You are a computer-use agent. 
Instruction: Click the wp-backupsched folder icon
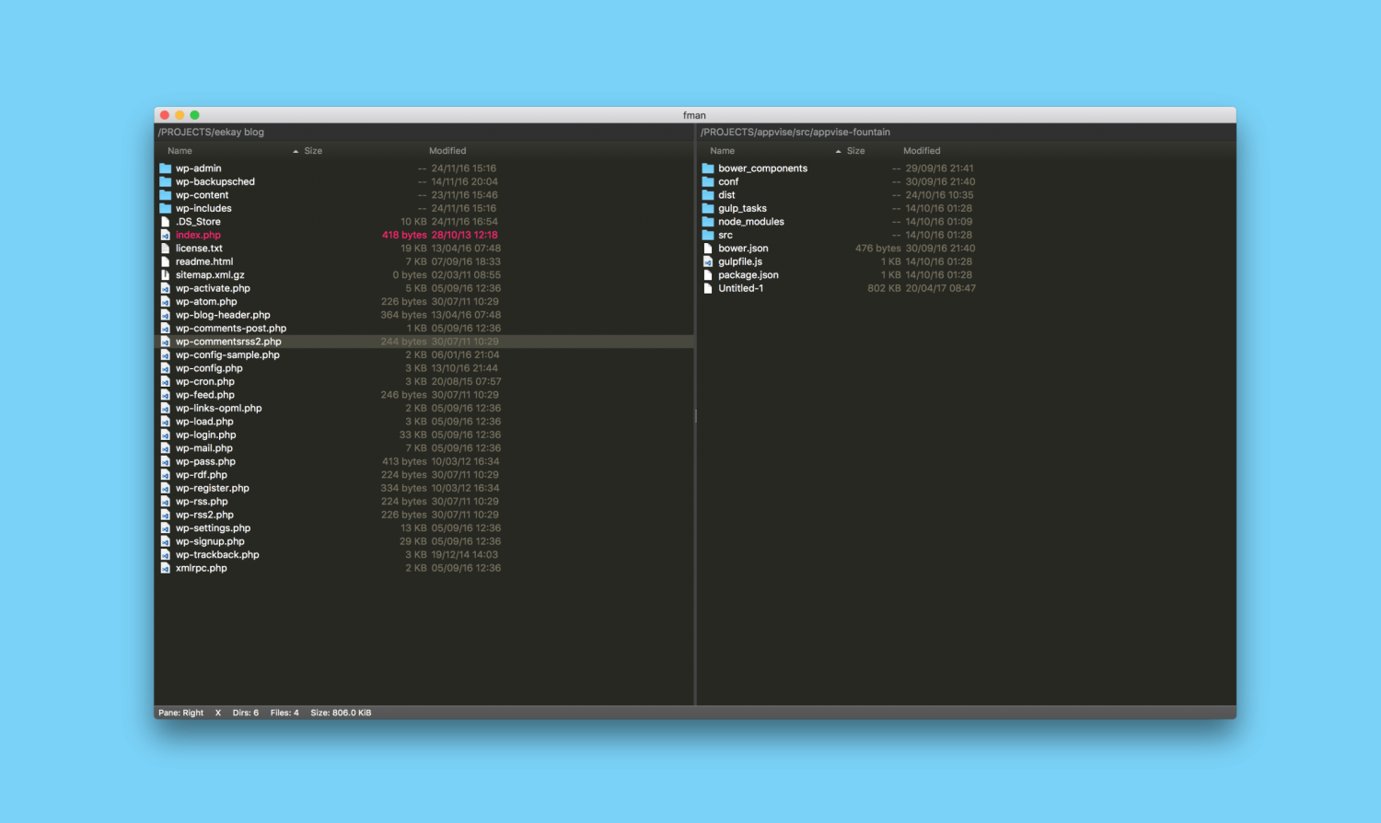click(166, 181)
